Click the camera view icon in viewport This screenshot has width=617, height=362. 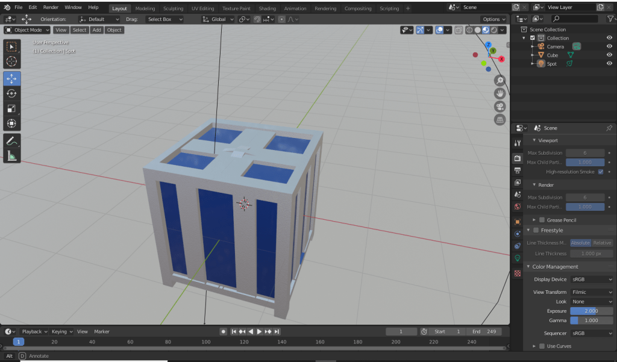pyautogui.click(x=500, y=107)
